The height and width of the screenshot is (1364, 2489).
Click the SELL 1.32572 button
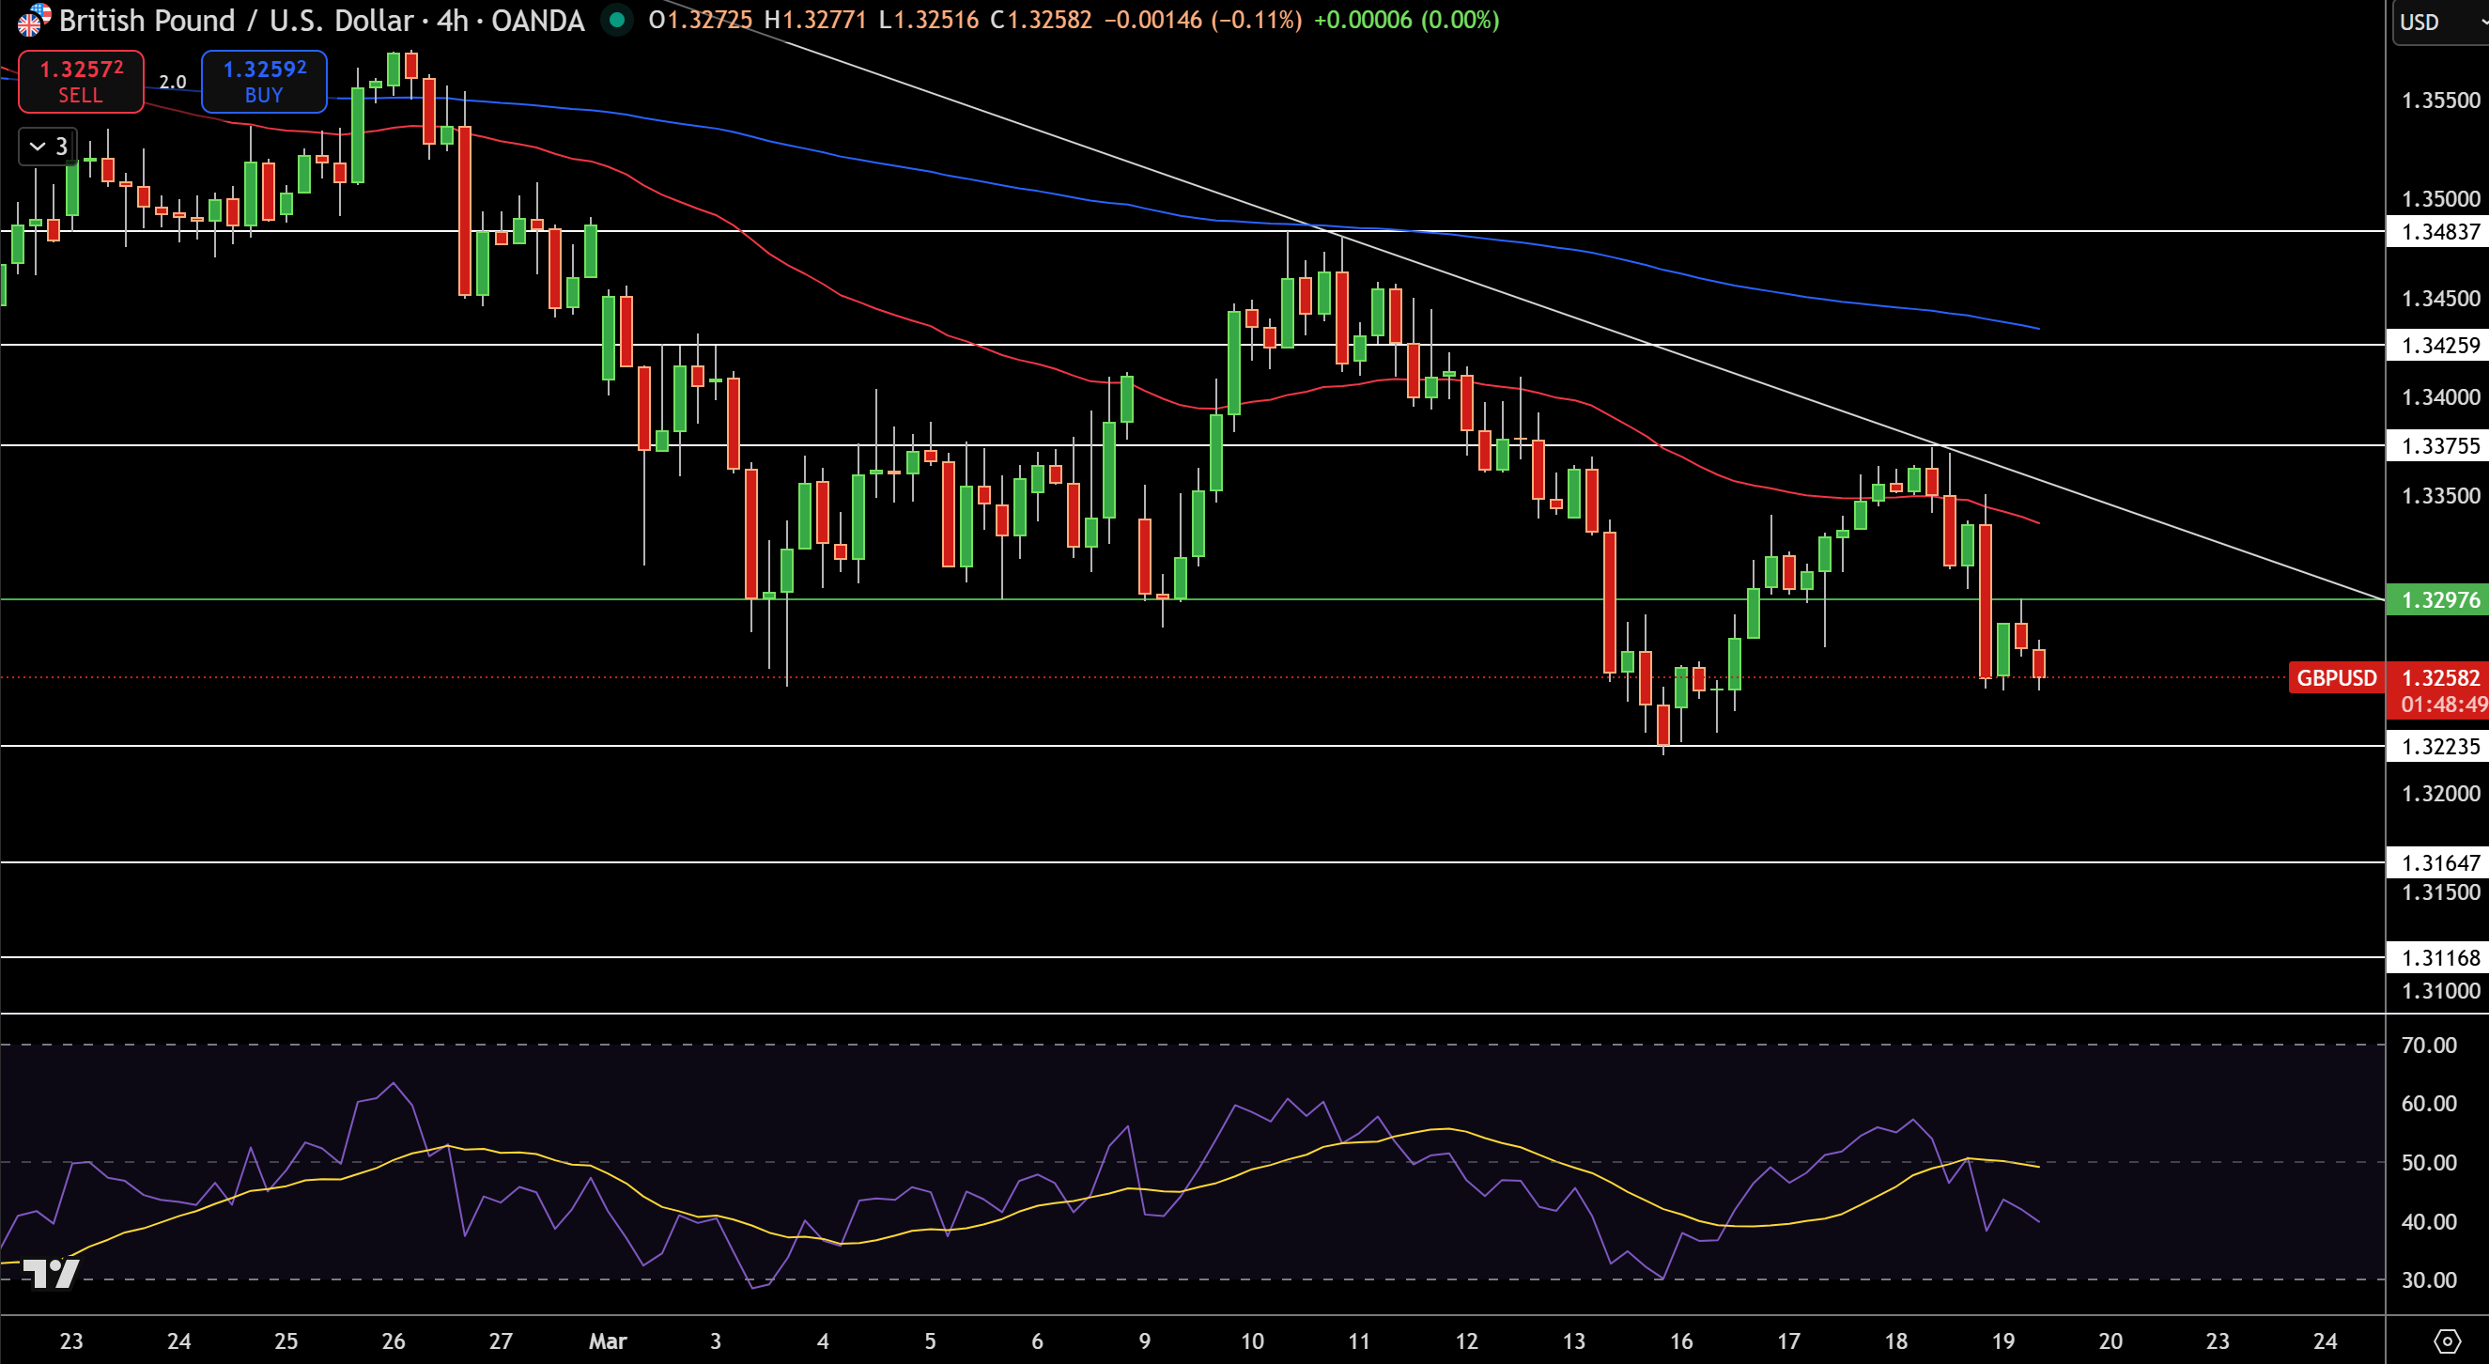pos(81,81)
